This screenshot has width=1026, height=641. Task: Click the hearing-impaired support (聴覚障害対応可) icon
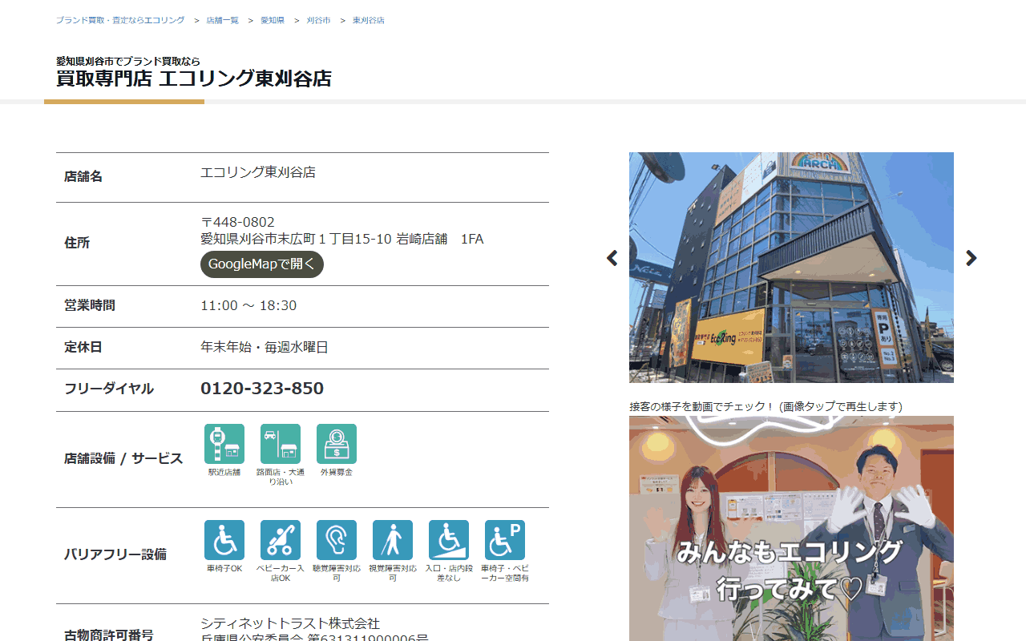[337, 540]
